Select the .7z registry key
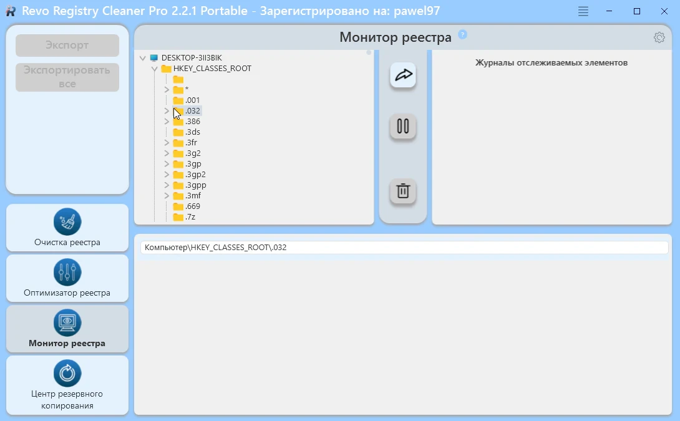The image size is (680, 421). coord(190,217)
